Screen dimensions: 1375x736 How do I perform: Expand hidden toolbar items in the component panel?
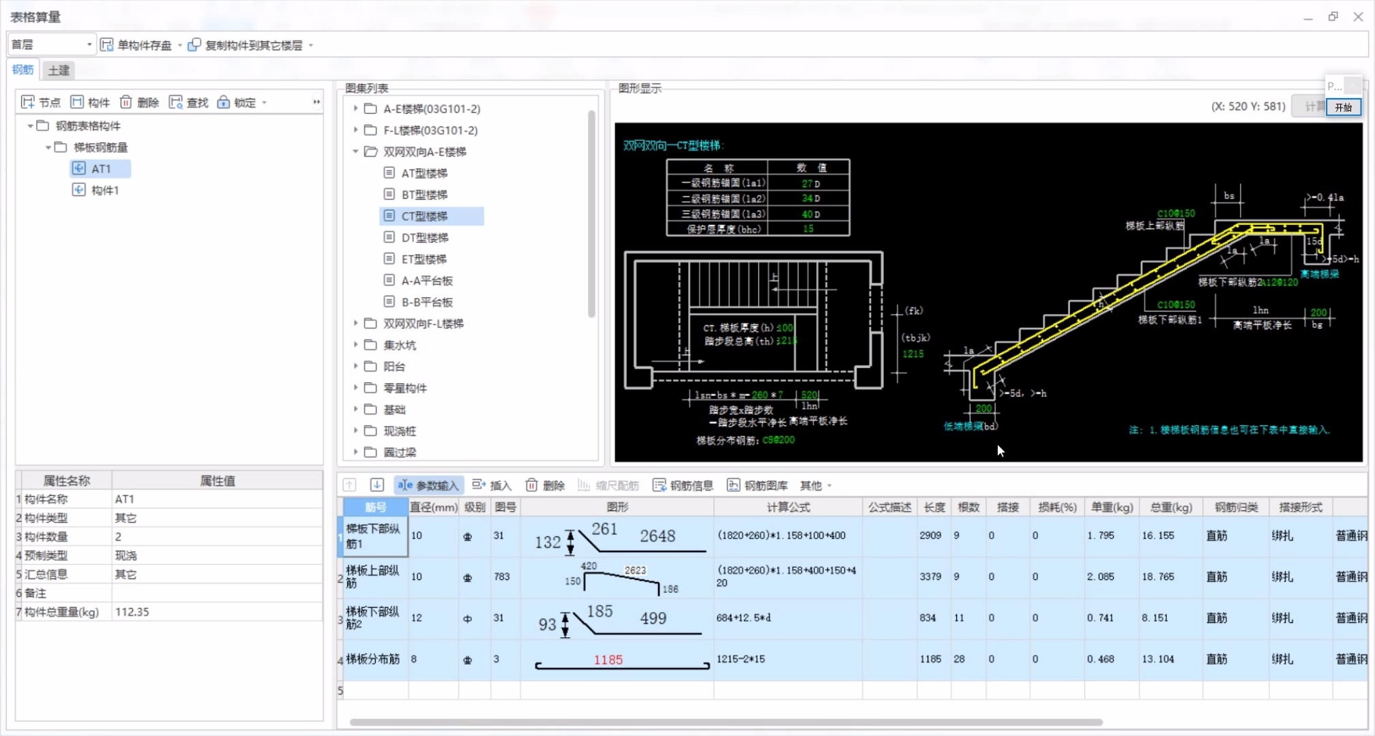316,102
